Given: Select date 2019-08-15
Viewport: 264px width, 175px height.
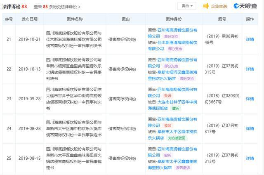Looking at the screenshot, I should point(29,158).
